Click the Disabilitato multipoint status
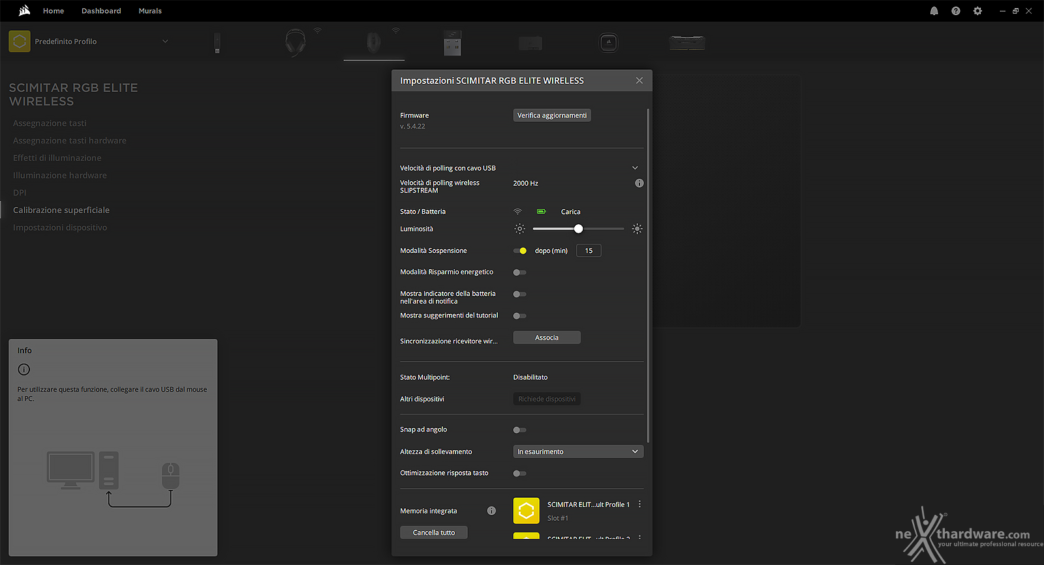The width and height of the screenshot is (1044, 565). coord(530,377)
